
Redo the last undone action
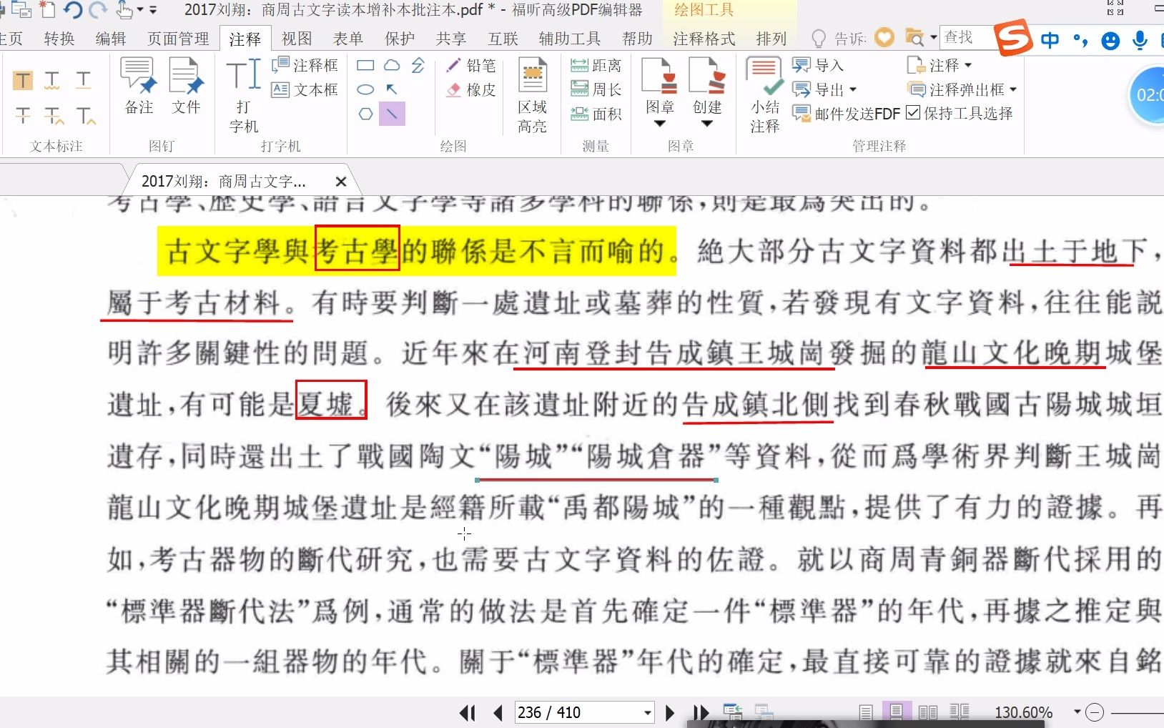[x=98, y=10]
